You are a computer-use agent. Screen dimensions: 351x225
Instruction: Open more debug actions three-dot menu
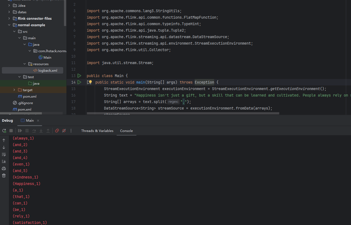(x=71, y=131)
